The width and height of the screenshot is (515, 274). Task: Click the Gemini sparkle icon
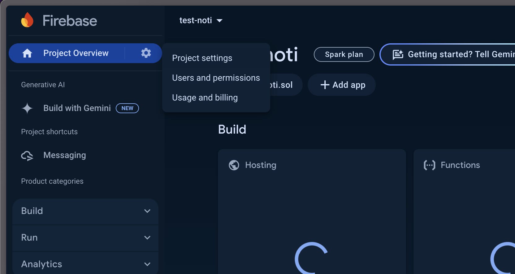click(x=27, y=108)
